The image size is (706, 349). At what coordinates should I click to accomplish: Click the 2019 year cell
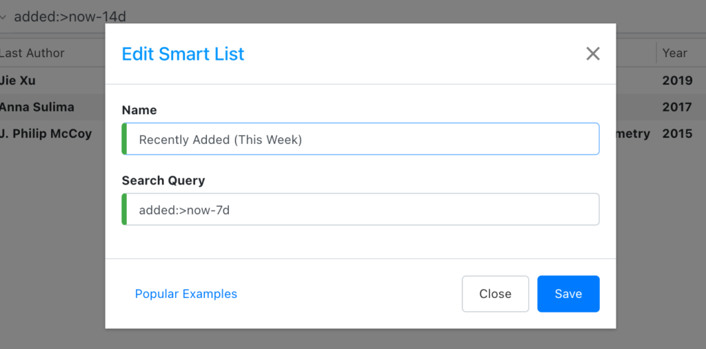[x=677, y=81]
